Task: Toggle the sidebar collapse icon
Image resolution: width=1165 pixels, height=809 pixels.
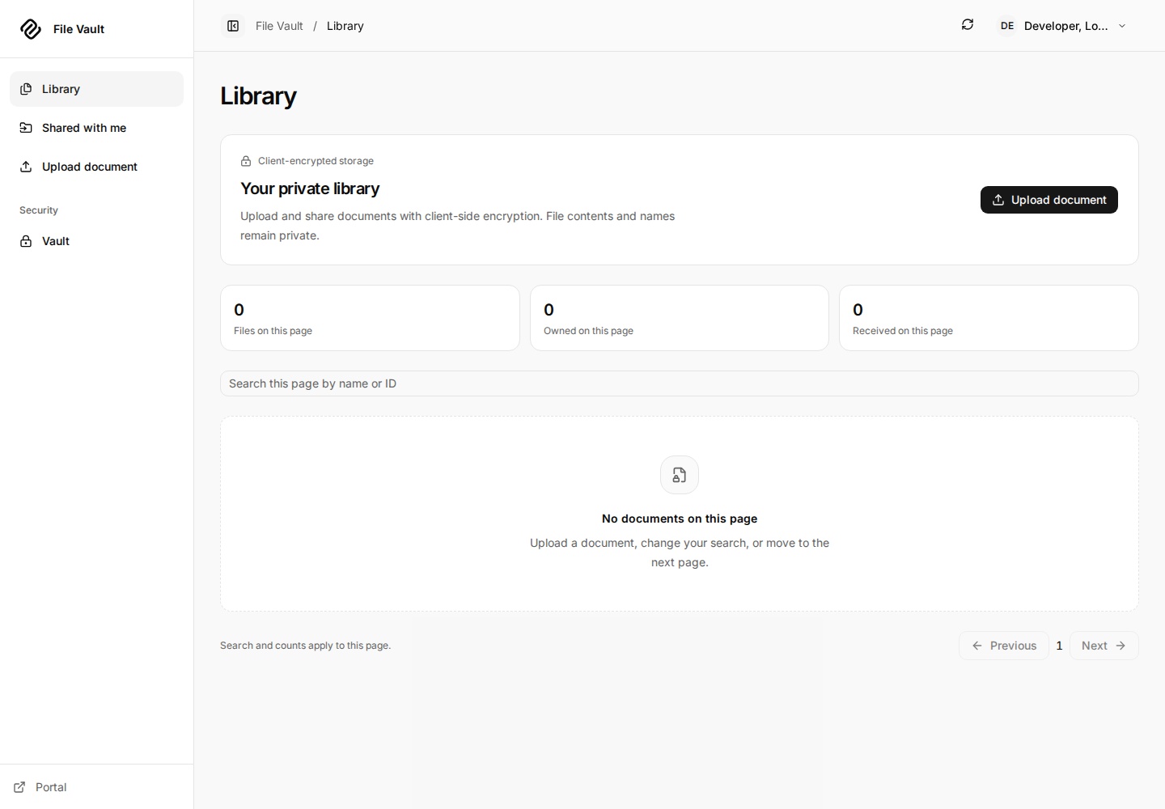Action: (233, 26)
